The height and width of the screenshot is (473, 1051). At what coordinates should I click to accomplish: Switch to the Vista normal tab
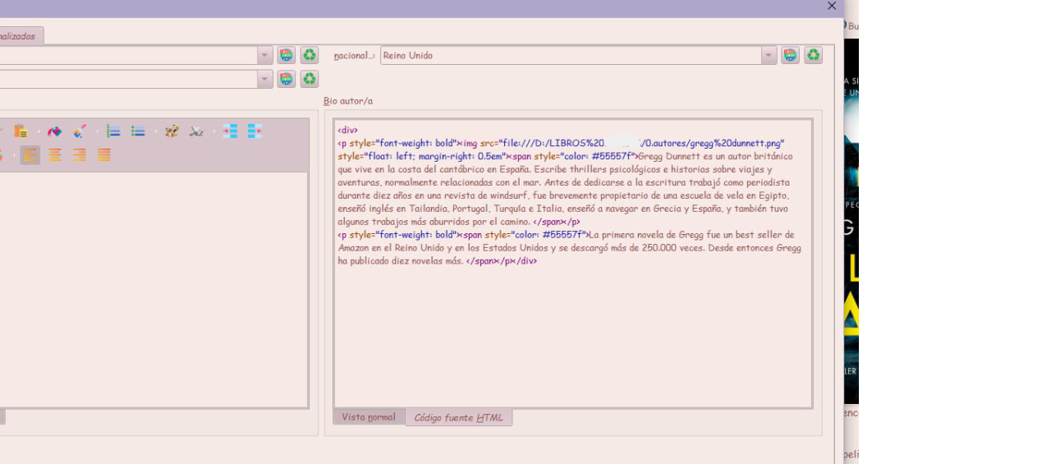point(369,417)
